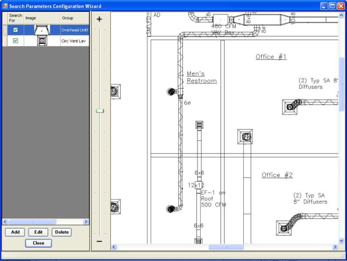Screen dimensions: 347x261
Task: Click the Add button
Action: [15, 232]
